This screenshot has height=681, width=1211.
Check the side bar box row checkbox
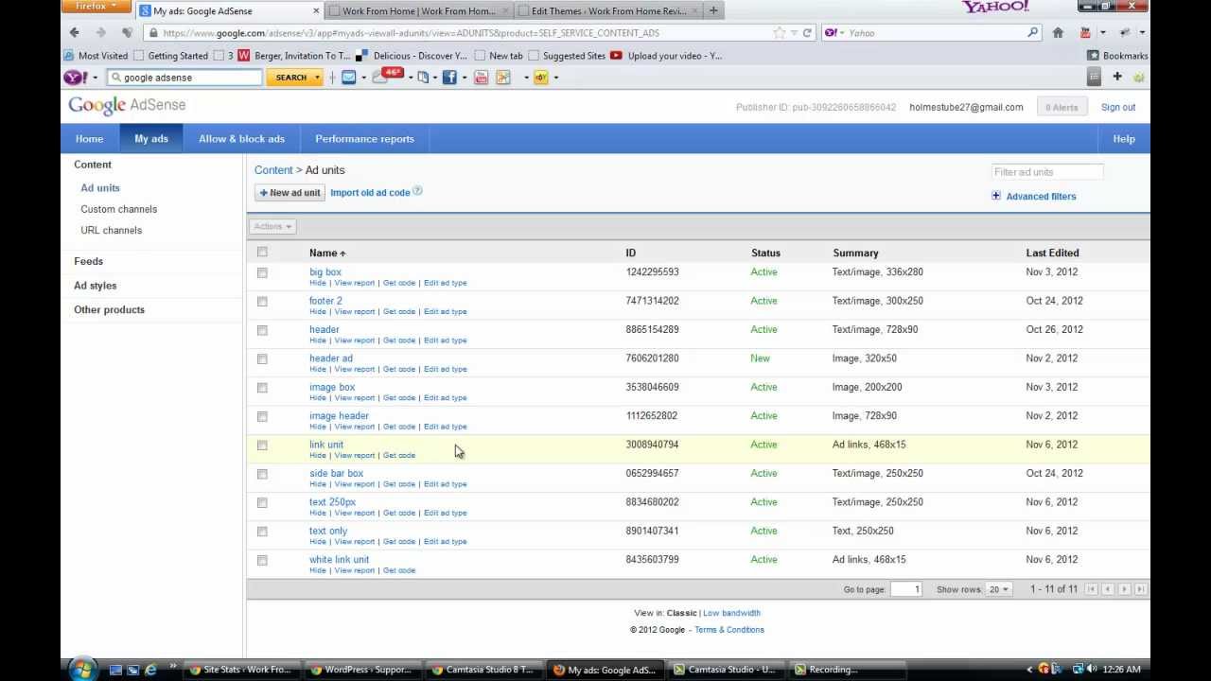tap(262, 474)
